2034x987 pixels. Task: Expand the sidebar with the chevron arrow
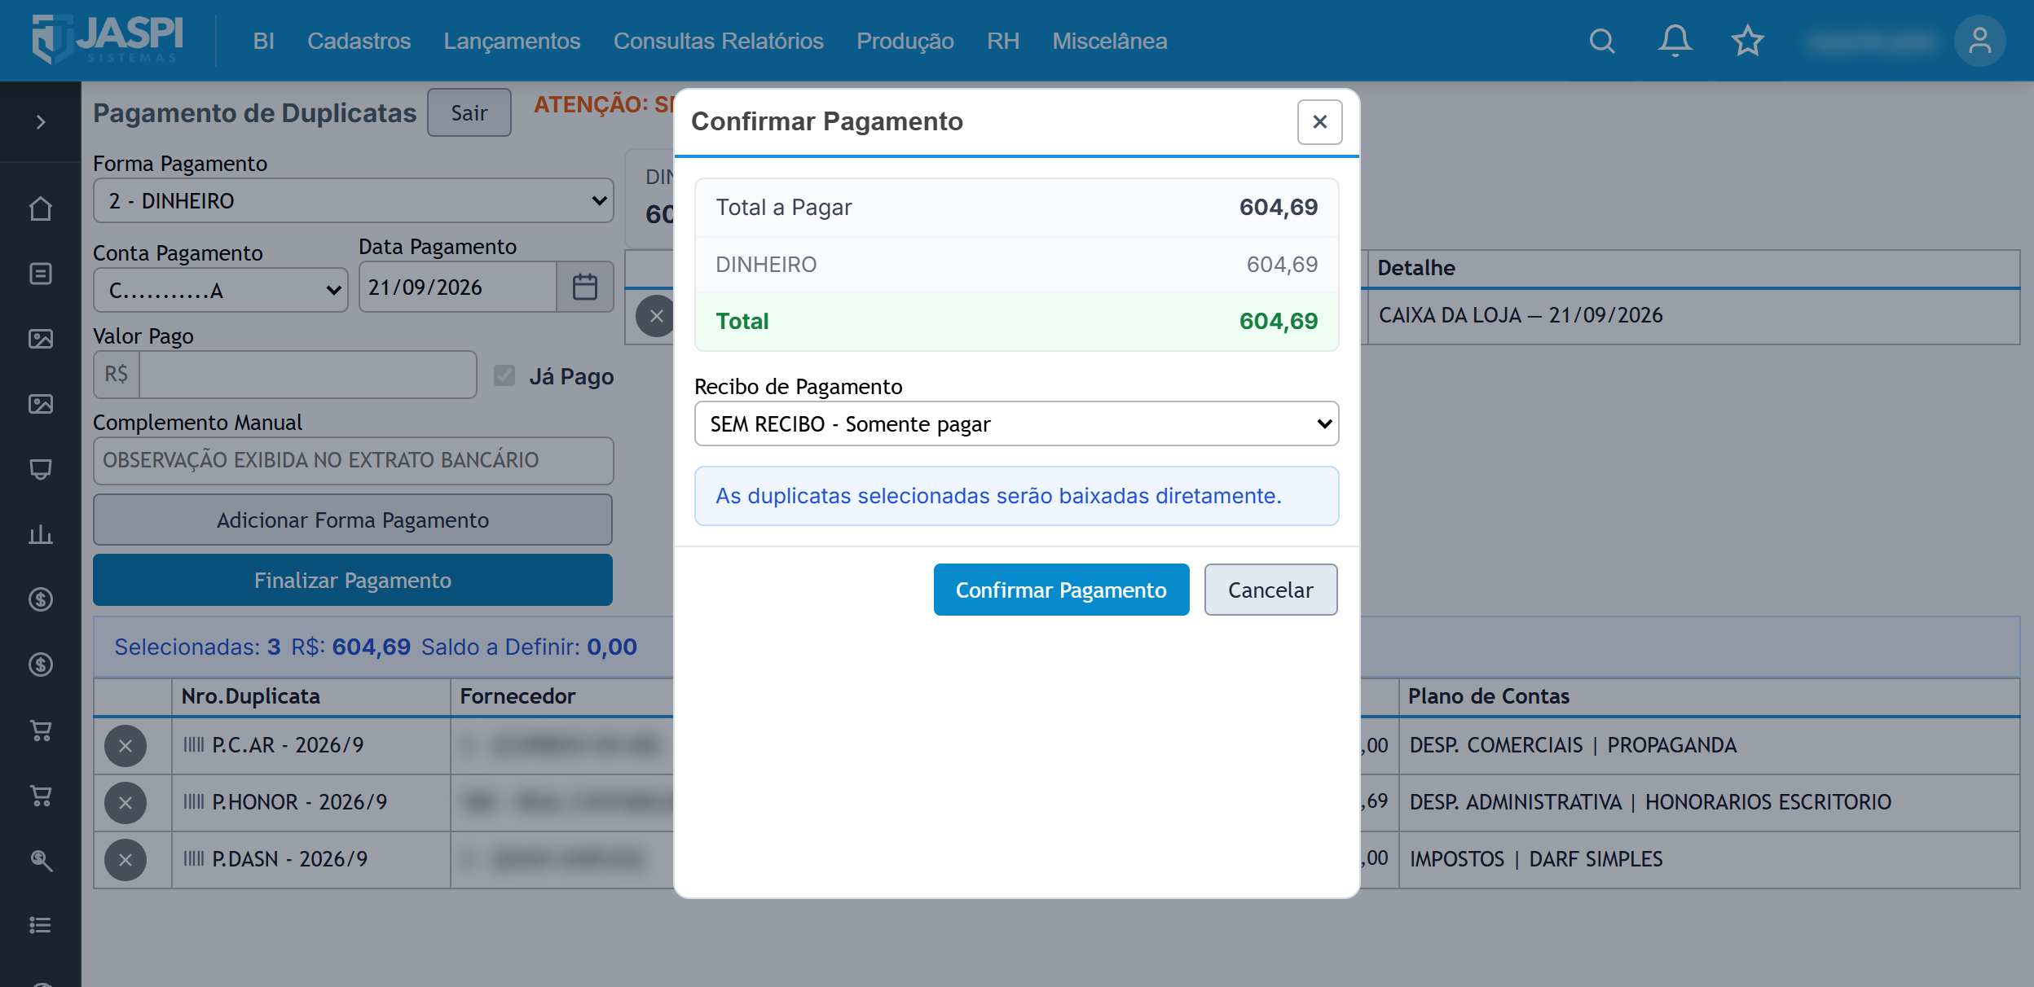[41, 122]
